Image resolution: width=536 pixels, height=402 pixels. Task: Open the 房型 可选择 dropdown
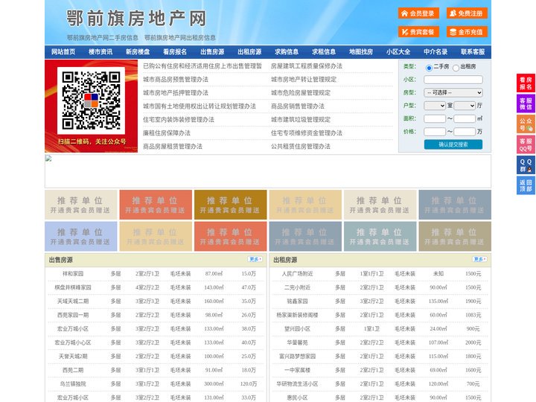click(453, 92)
